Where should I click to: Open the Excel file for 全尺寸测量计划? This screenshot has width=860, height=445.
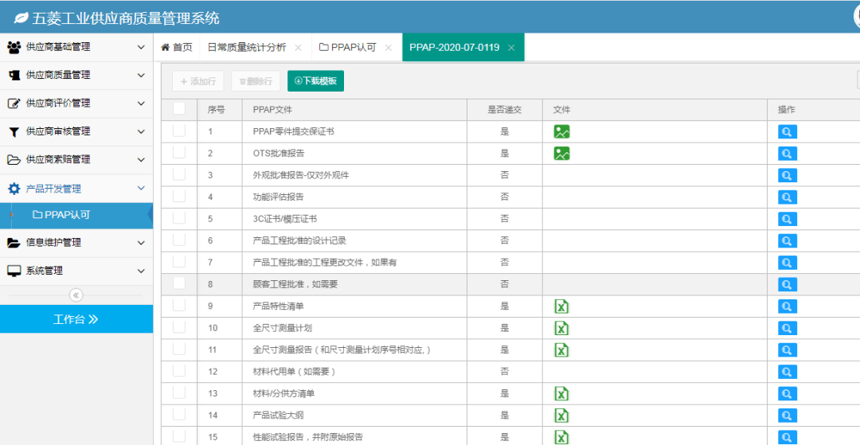(561, 328)
